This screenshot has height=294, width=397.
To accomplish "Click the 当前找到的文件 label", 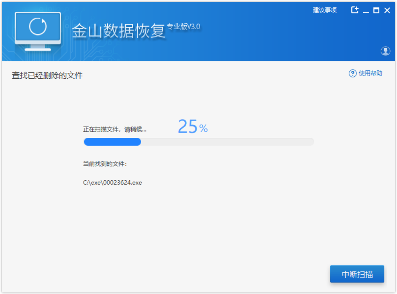I will click(x=105, y=164).
